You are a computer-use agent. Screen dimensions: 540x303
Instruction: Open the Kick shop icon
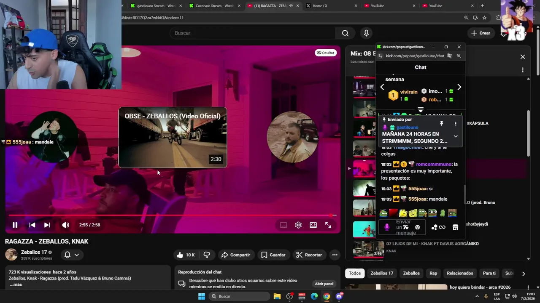455,227
